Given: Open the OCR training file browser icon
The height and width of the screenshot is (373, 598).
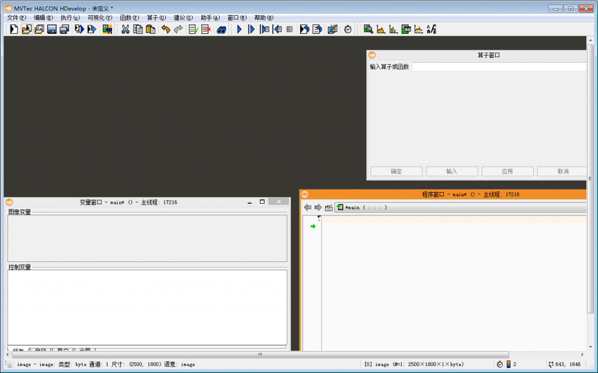Looking at the screenshot, I should [432, 29].
